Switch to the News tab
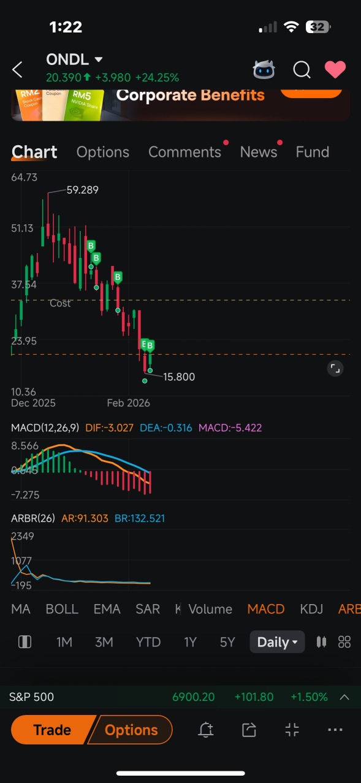Image resolution: width=361 pixels, height=783 pixels. 259,152
